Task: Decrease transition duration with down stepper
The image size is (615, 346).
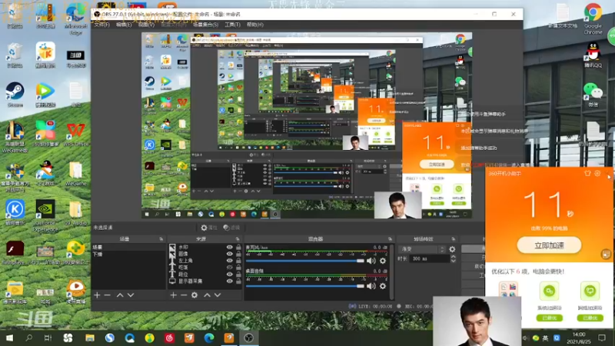Action: point(453,261)
